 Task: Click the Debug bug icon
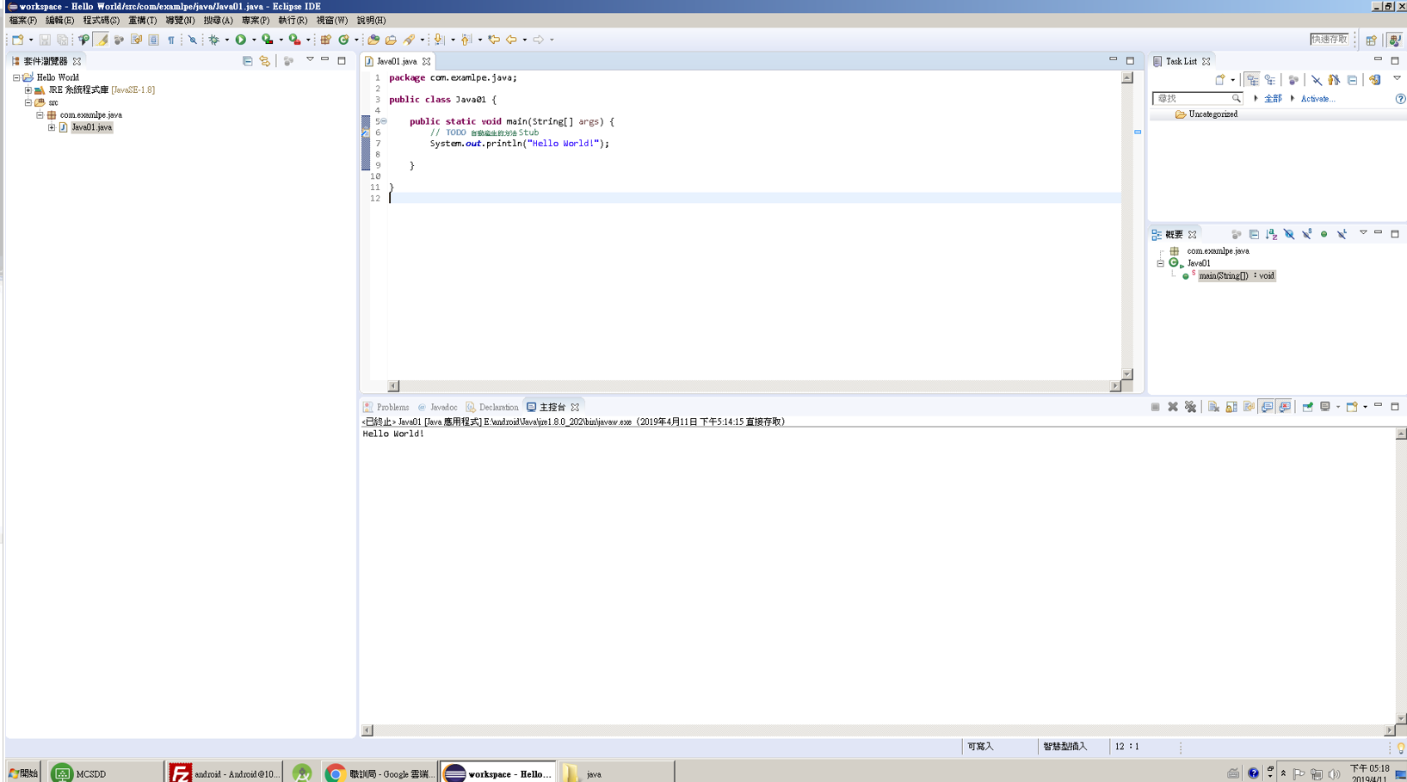[x=214, y=40]
